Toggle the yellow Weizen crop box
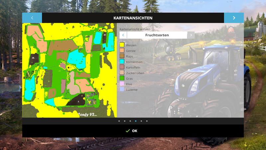 [122, 45]
